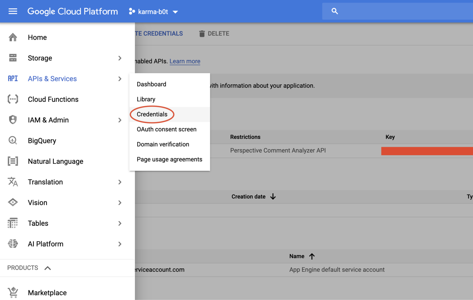The width and height of the screenshot is (473, 300).
Task: Click the search magnifier icon
Action: (335, 11)
